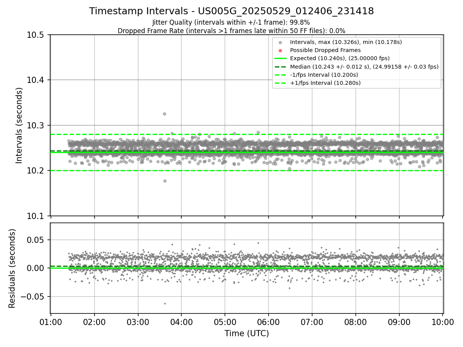Click the '06:00' time tick label
The image size is (463, 347).
tap(269, 322)
